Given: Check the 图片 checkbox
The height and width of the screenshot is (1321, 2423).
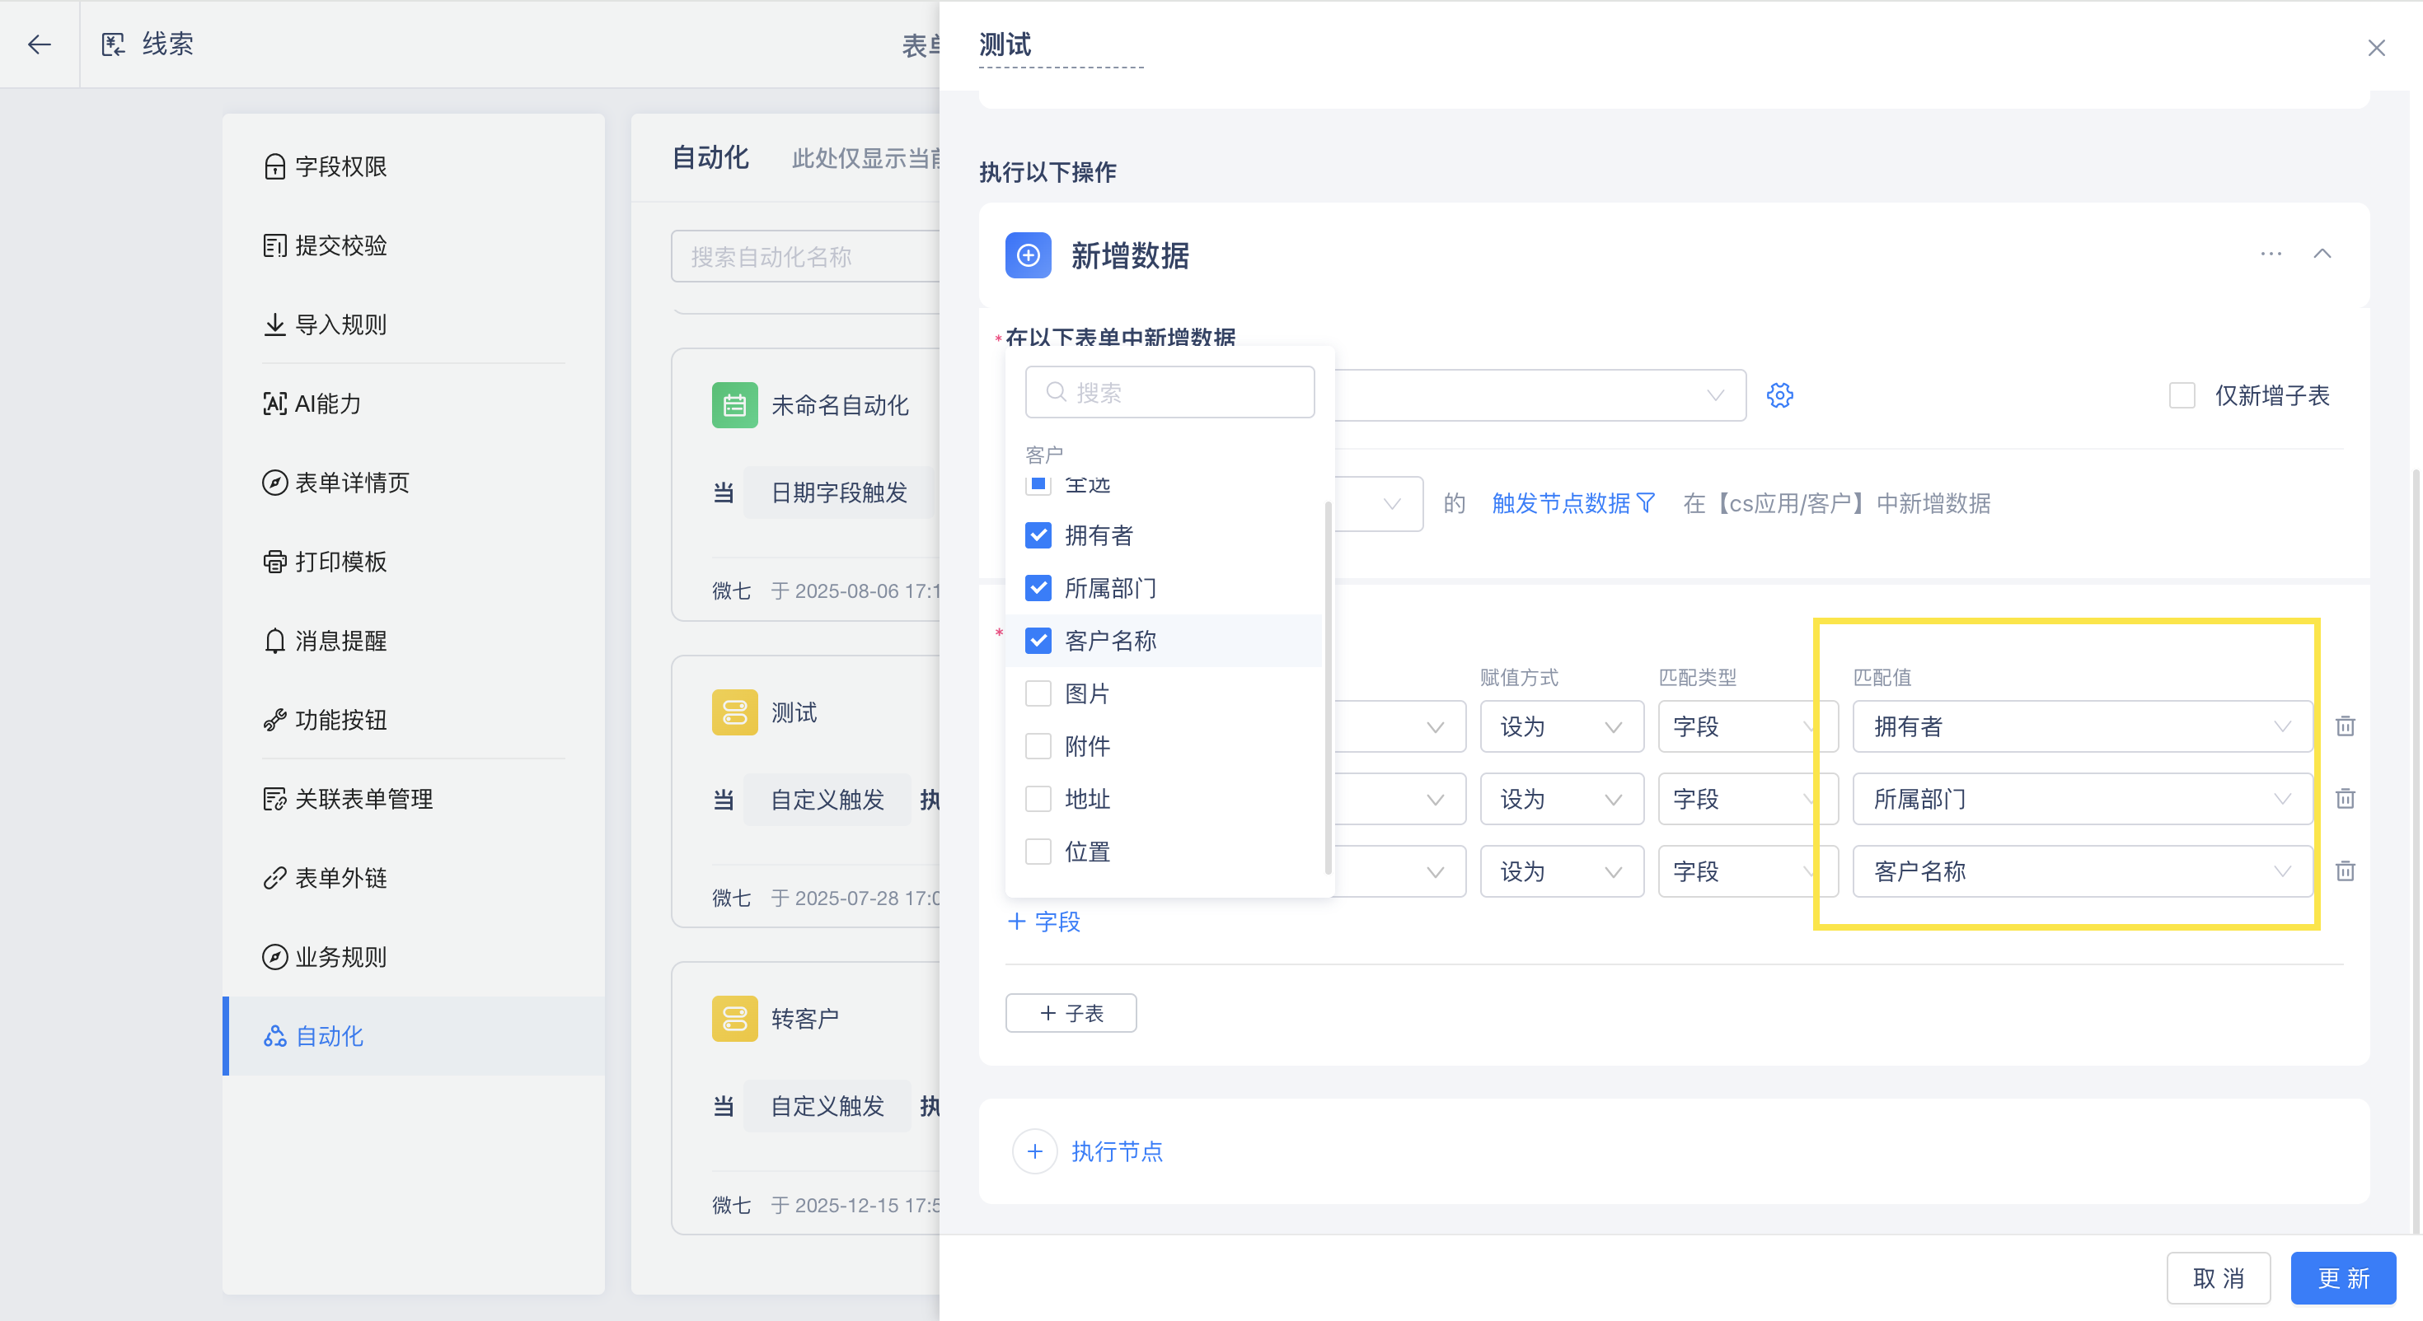Looking at the screenshot, I should pos(1038,693).
